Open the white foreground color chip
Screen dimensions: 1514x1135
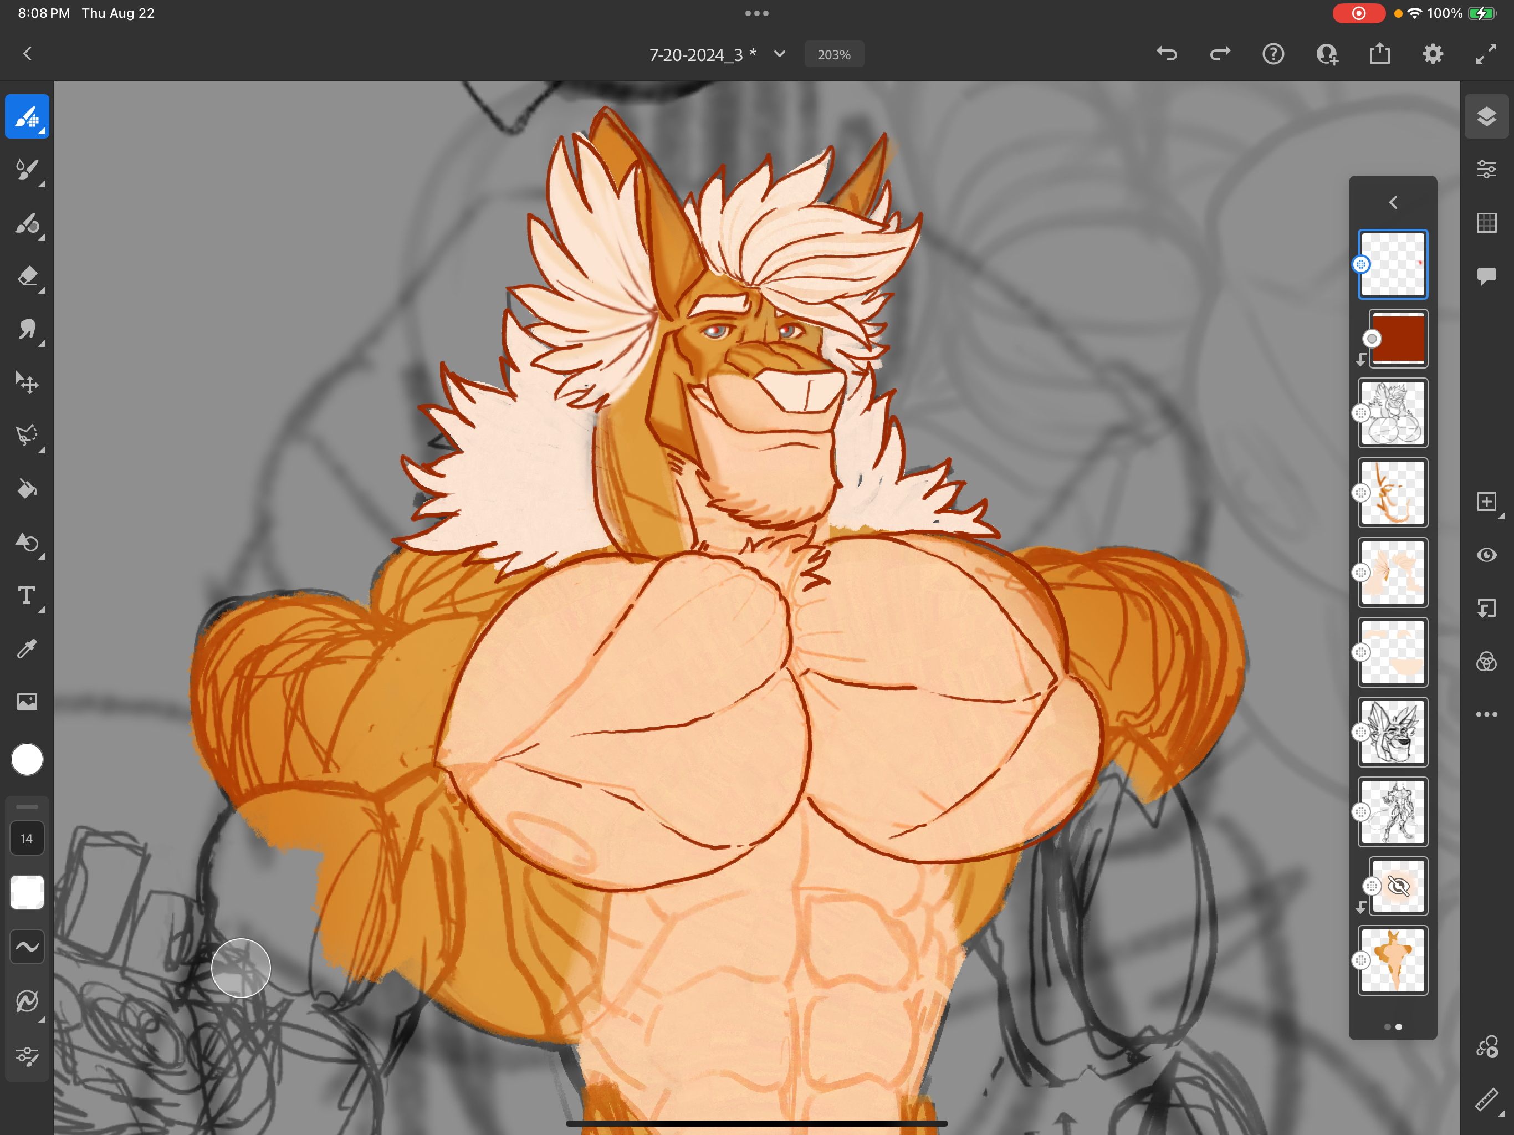pos(27,759)
